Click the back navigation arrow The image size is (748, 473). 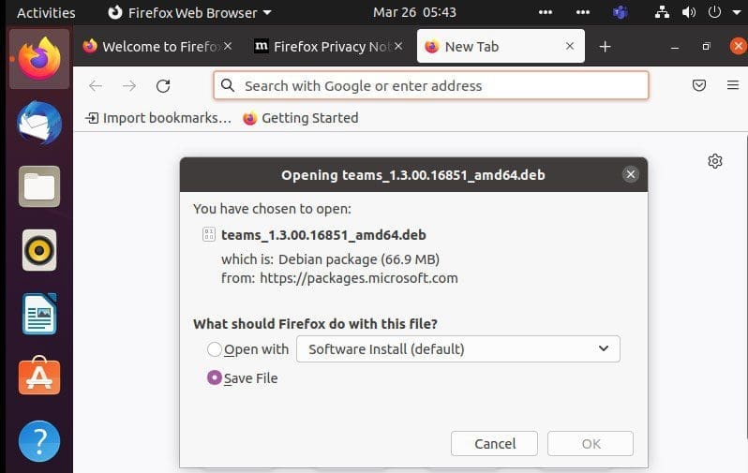tap(96, 85)
